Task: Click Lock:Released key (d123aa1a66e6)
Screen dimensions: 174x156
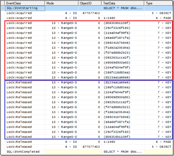Action: (117, 82)
